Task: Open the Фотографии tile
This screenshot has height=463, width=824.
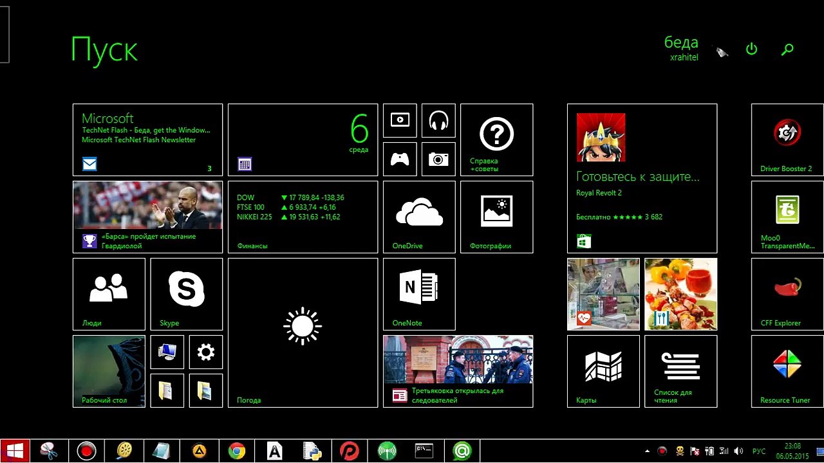Action: coord(496,217)
